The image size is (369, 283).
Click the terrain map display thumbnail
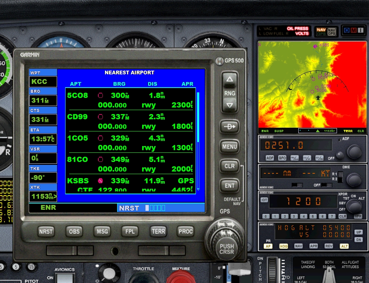click(x=312, y=87)
